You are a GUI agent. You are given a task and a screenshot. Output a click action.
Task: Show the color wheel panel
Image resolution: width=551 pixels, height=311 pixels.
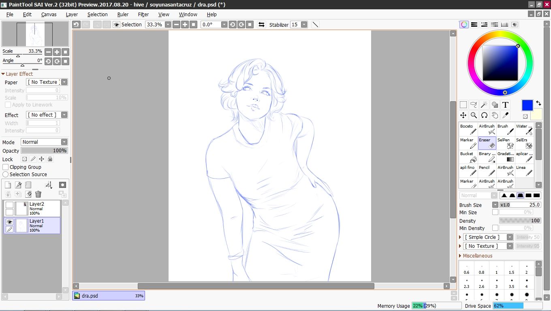coord(464,25)
